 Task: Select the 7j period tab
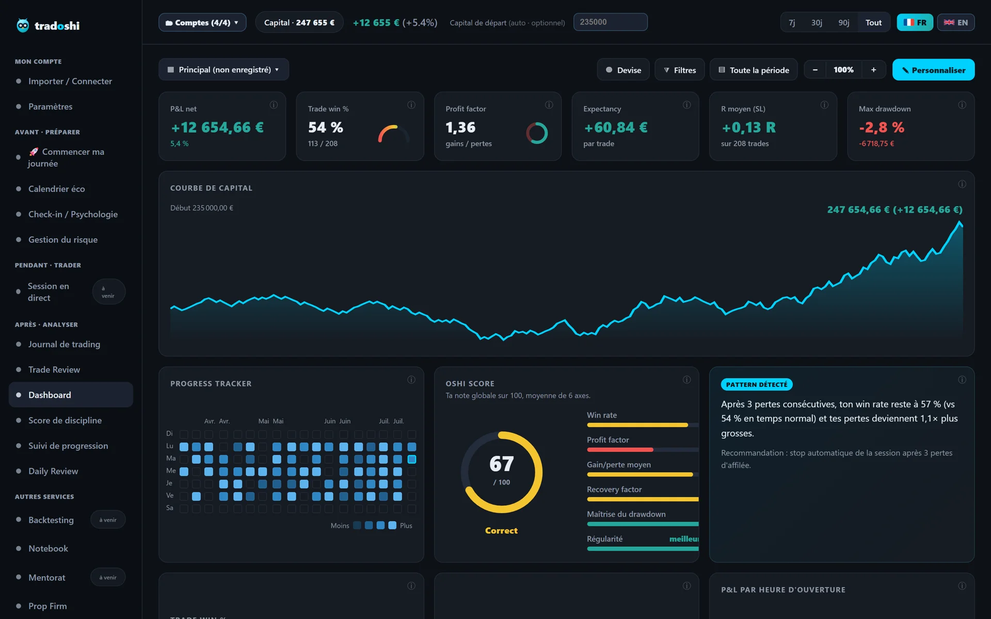pyautogui.click(x=792, y=23)
